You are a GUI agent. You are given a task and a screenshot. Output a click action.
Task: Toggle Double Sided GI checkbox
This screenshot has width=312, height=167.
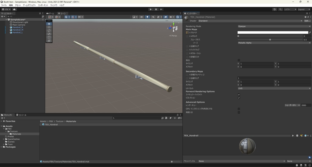point(239,112)
